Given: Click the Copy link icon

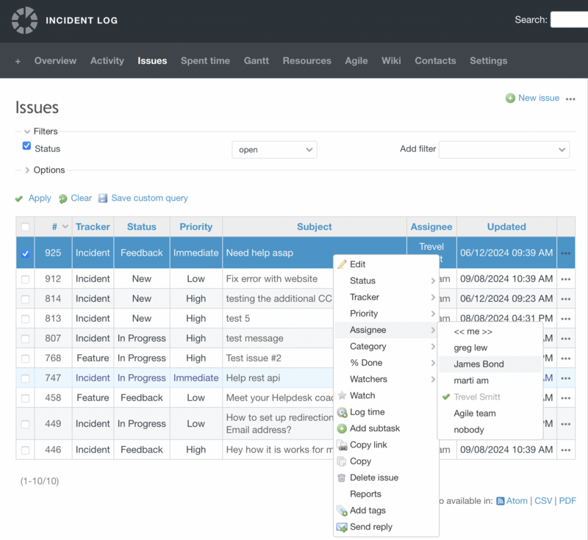Looking at the screenshot, I should [342, 445].
